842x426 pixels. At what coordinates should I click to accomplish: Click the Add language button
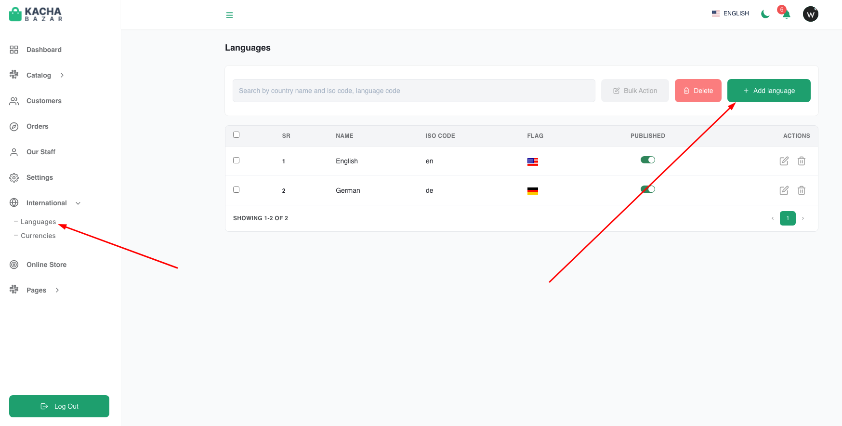pyautogui.click(x=769, y=91)
